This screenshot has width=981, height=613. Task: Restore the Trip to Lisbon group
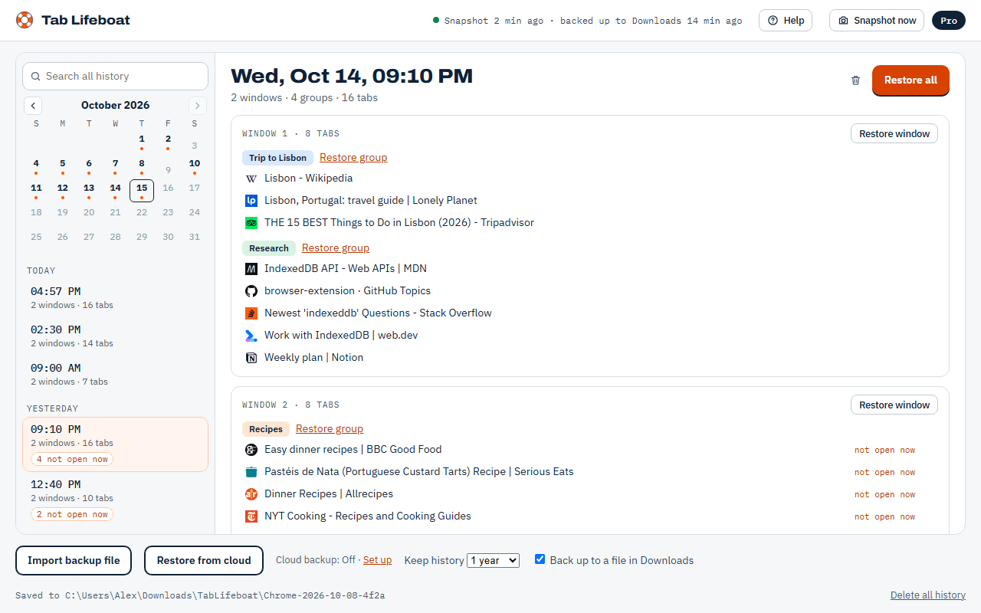point(353,158)
